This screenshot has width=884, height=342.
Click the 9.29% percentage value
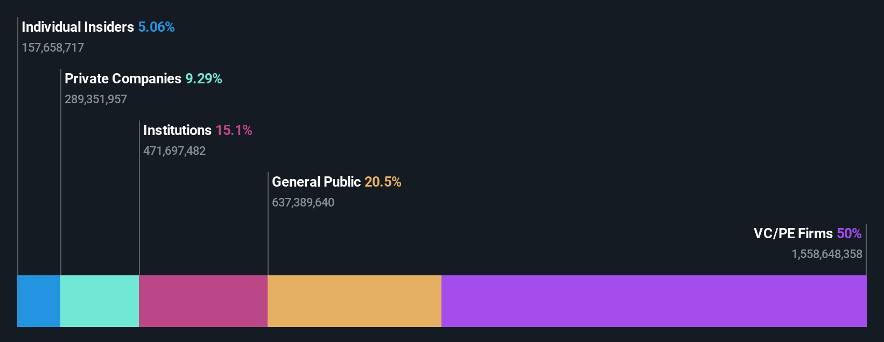point(204,79)
